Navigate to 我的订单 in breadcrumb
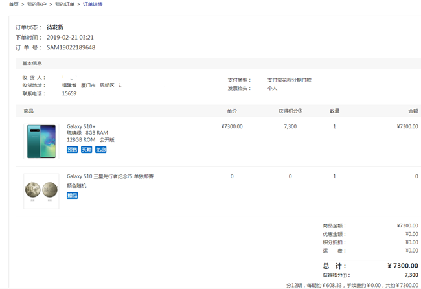Screen dimensions: 421x289 click(63, 5)
